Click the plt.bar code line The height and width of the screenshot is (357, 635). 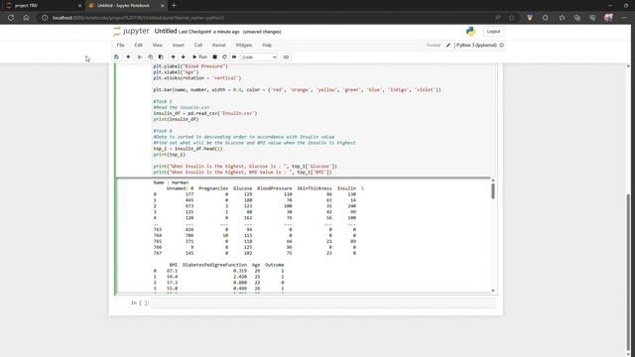[x=297, y=90]
